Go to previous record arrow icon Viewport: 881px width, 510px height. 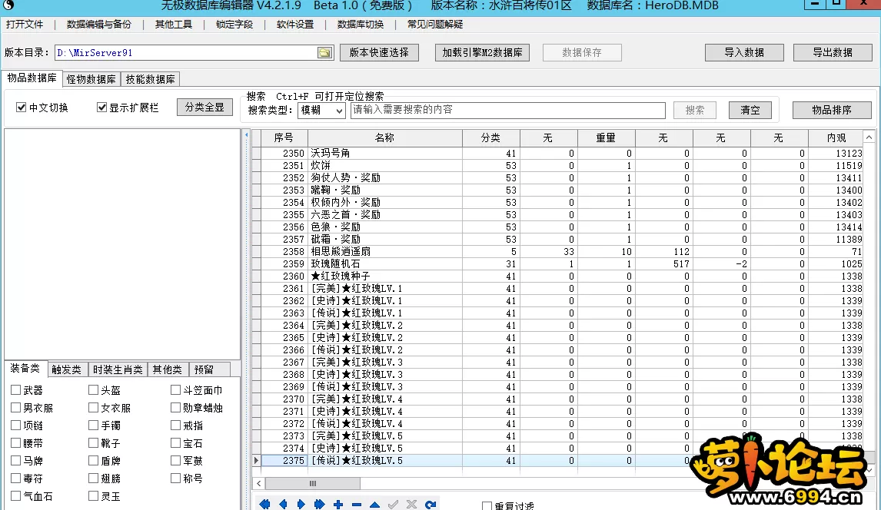tap(283, 505)
